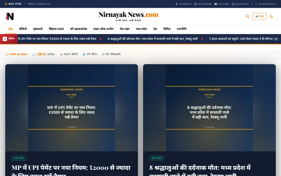
Task: Open the UPI पेमेंट article thumbnail
Action: (x=72, y=108)
